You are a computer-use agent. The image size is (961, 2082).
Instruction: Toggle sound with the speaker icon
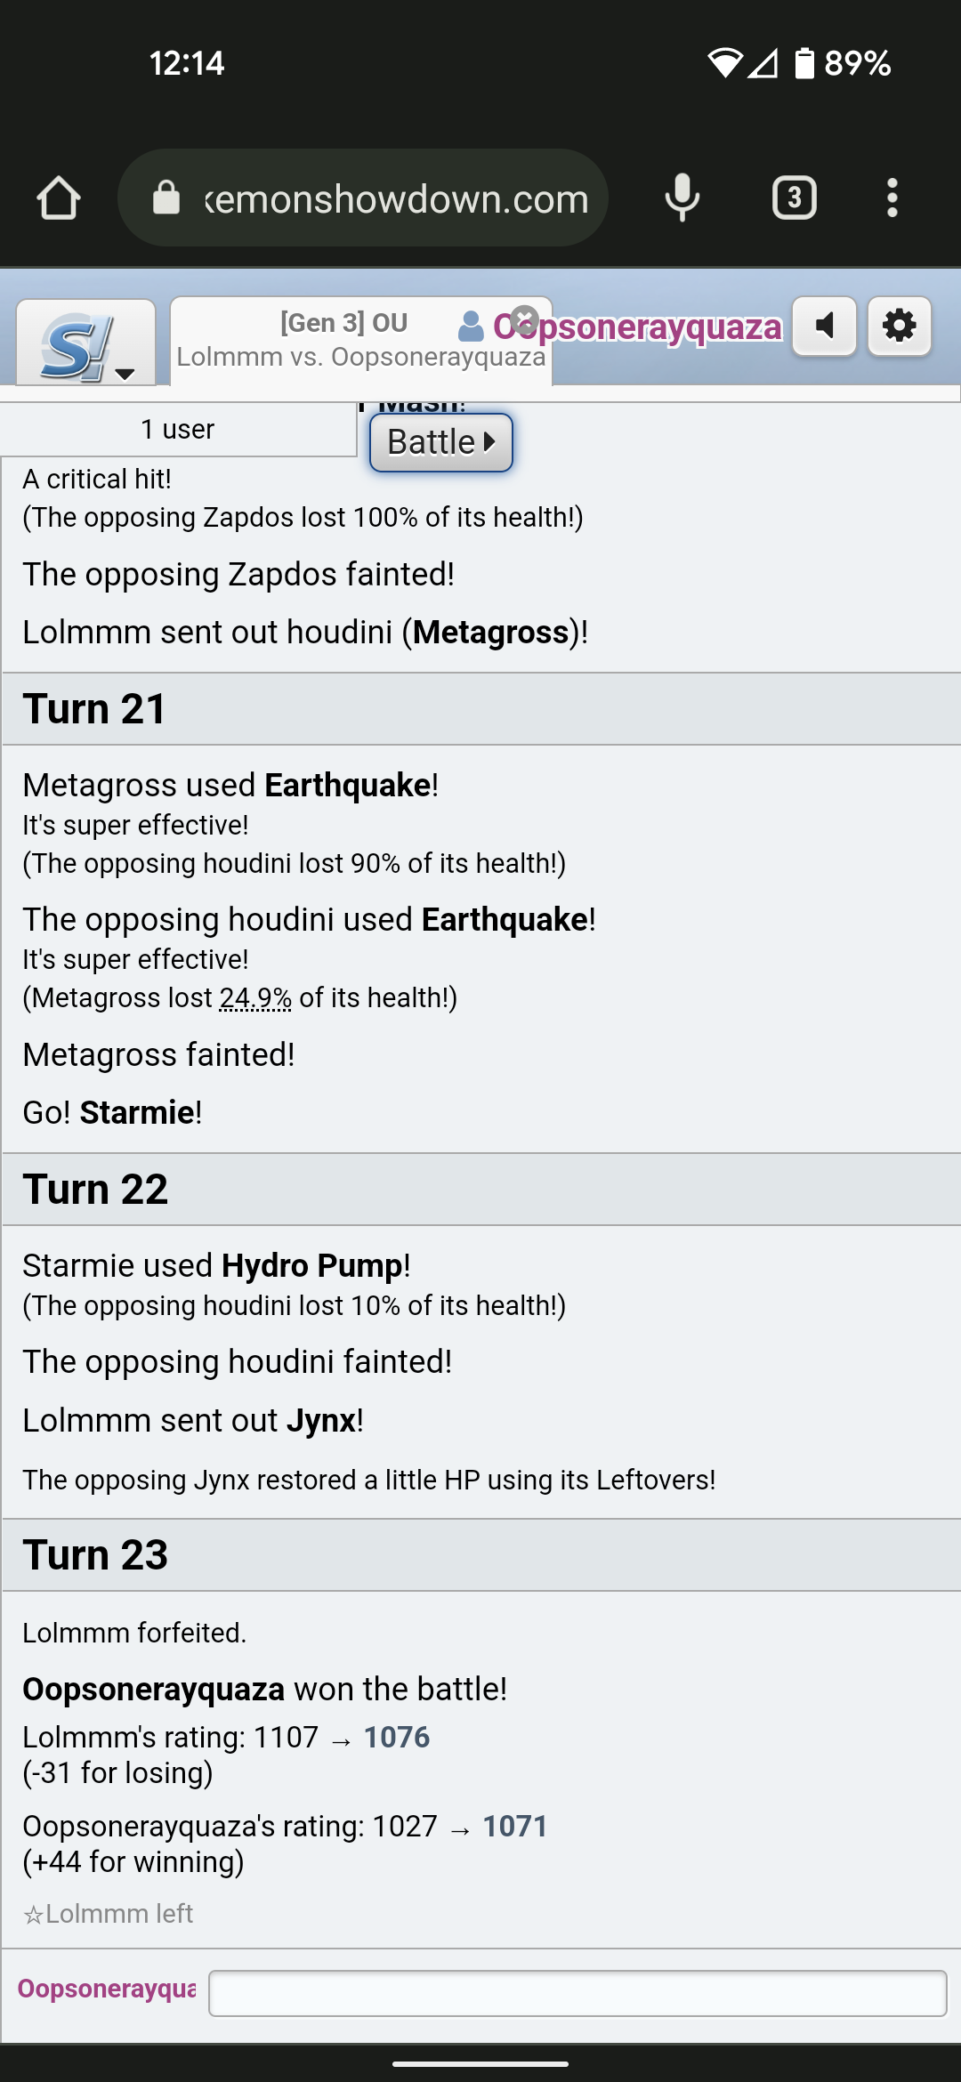pos(825,326)
